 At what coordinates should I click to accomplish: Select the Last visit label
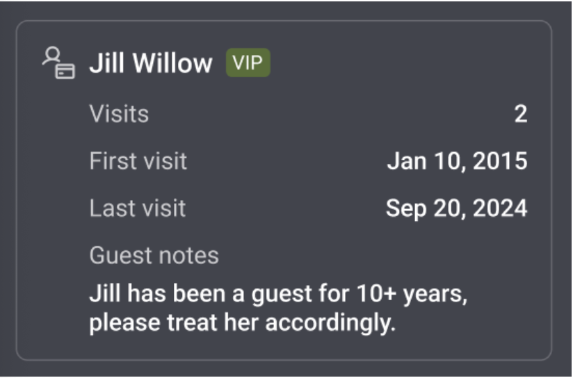[137, 208]
